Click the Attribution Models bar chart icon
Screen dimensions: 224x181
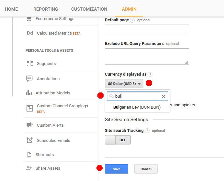click(x=29, y=93)
